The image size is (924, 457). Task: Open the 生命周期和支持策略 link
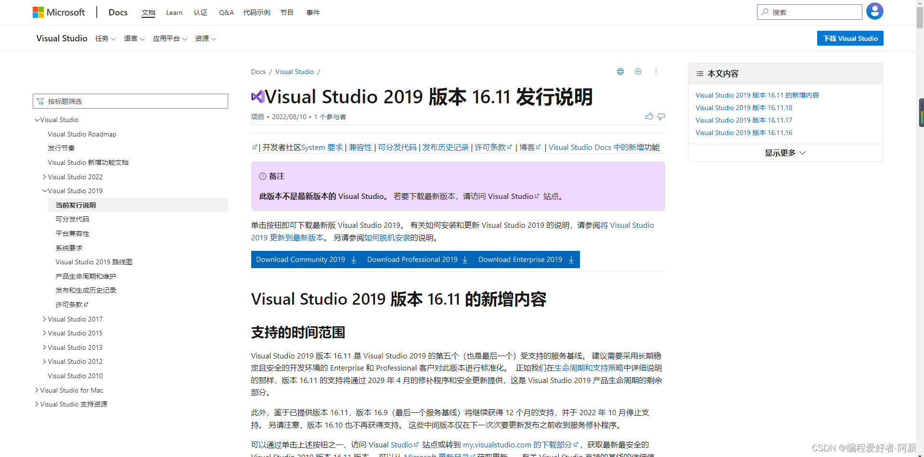(589, 368)
